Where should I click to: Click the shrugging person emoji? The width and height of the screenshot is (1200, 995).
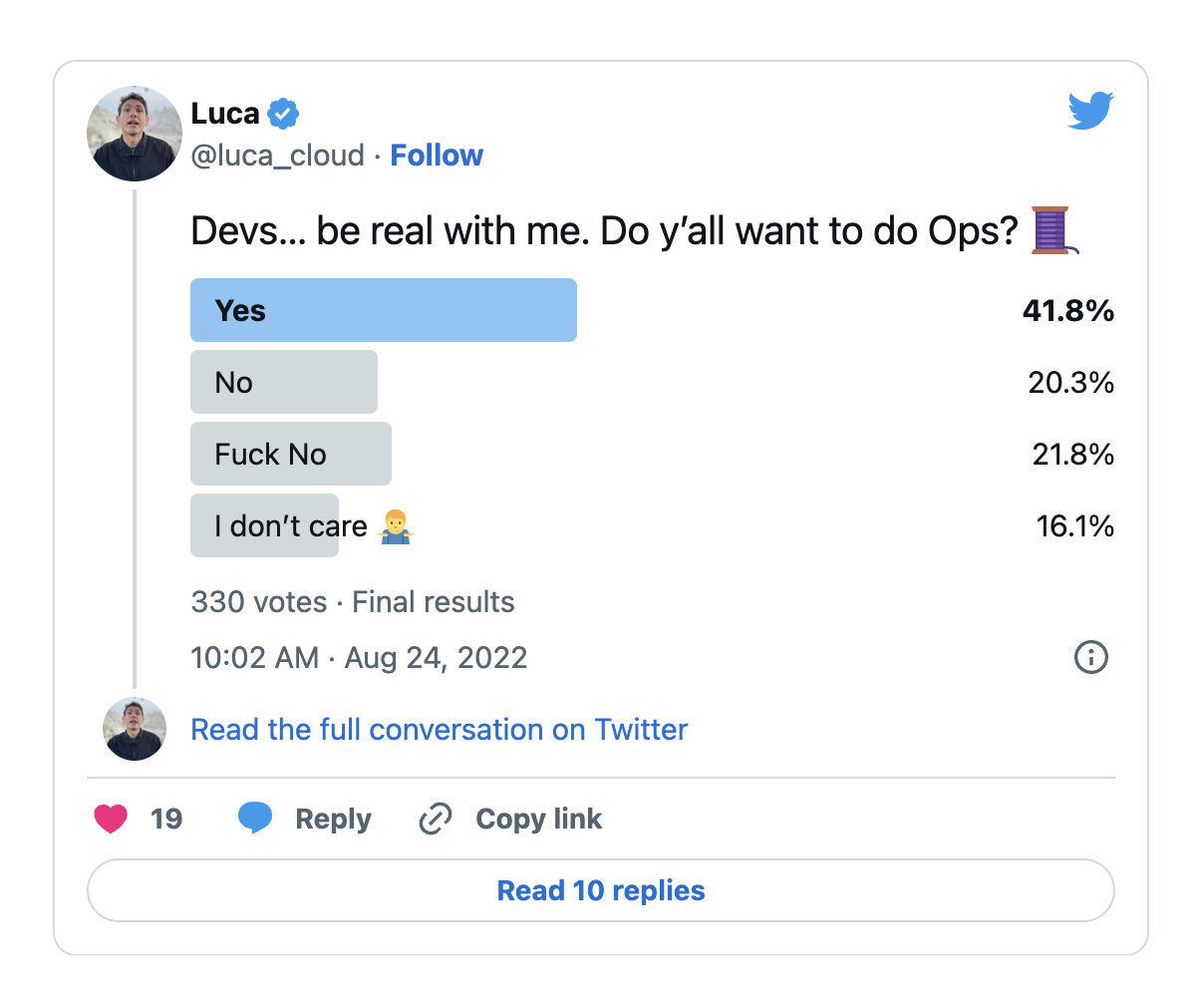(x=396, y=525)
